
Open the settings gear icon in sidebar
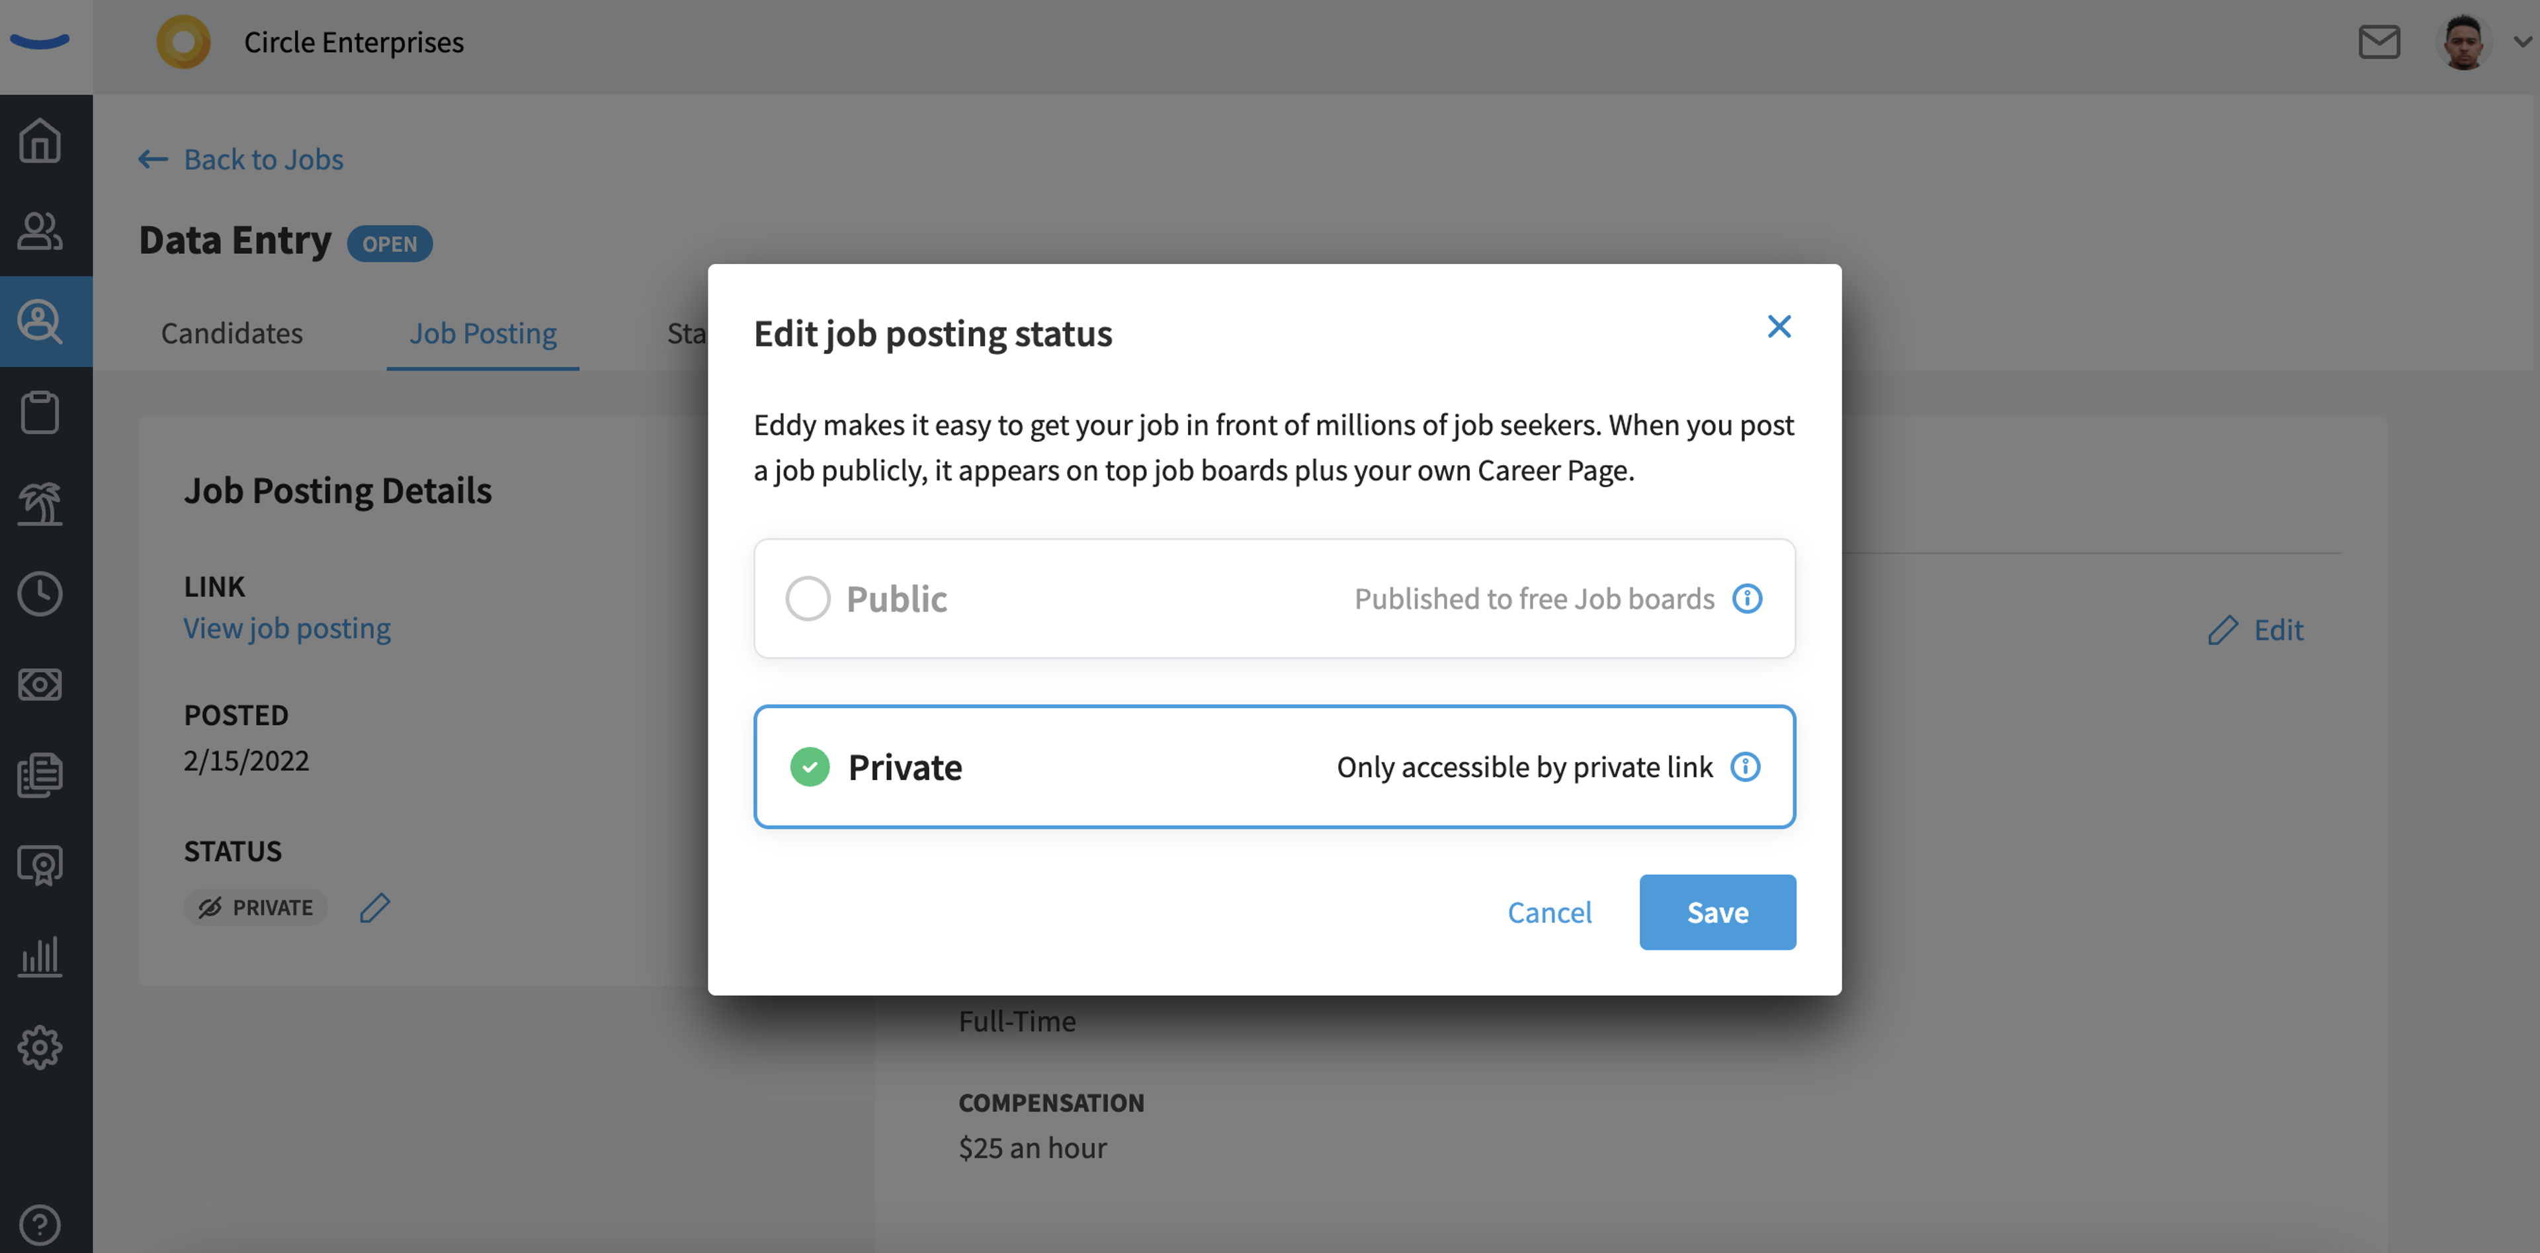tap(40, 1047)
